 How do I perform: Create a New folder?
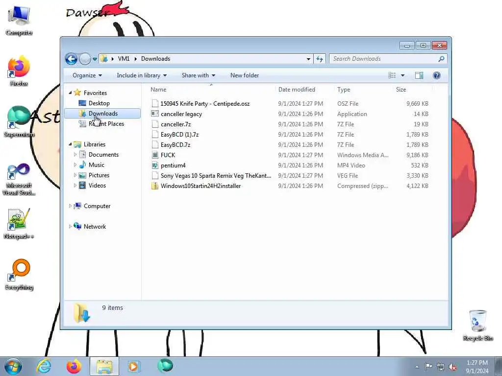tap(245, 75)
